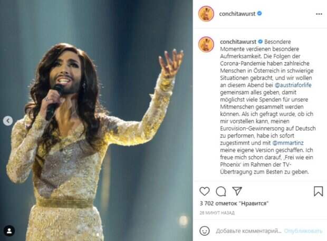Click the header verified badge
The image size is (327, 241).
[259, 14]
